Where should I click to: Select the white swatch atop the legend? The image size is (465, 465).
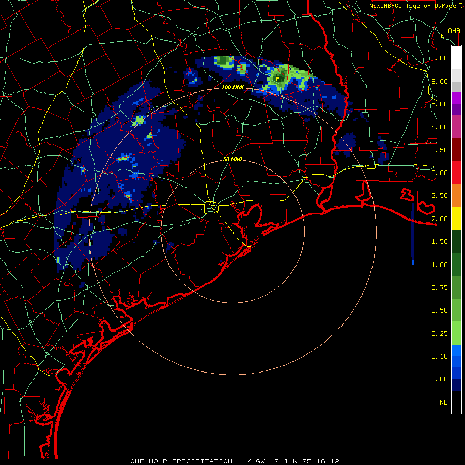pyautogui.click(x=456, y=57)
